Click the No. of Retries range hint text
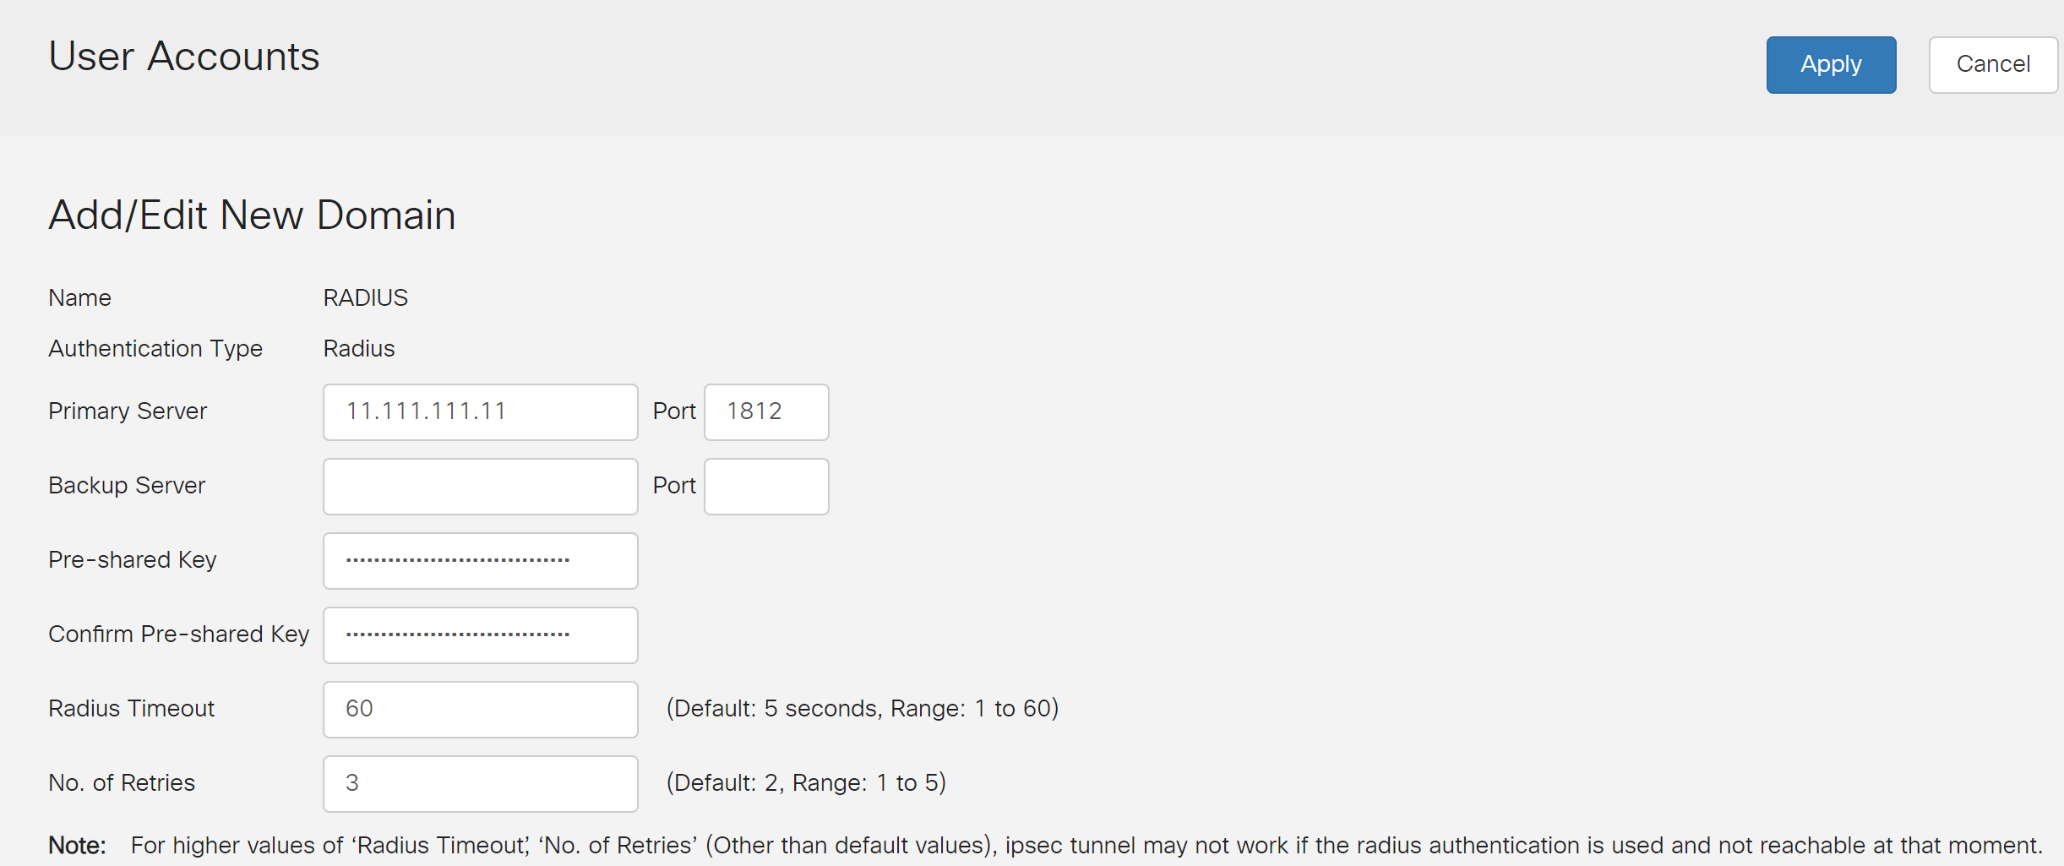2064x866 pixels. click(805, 783)
